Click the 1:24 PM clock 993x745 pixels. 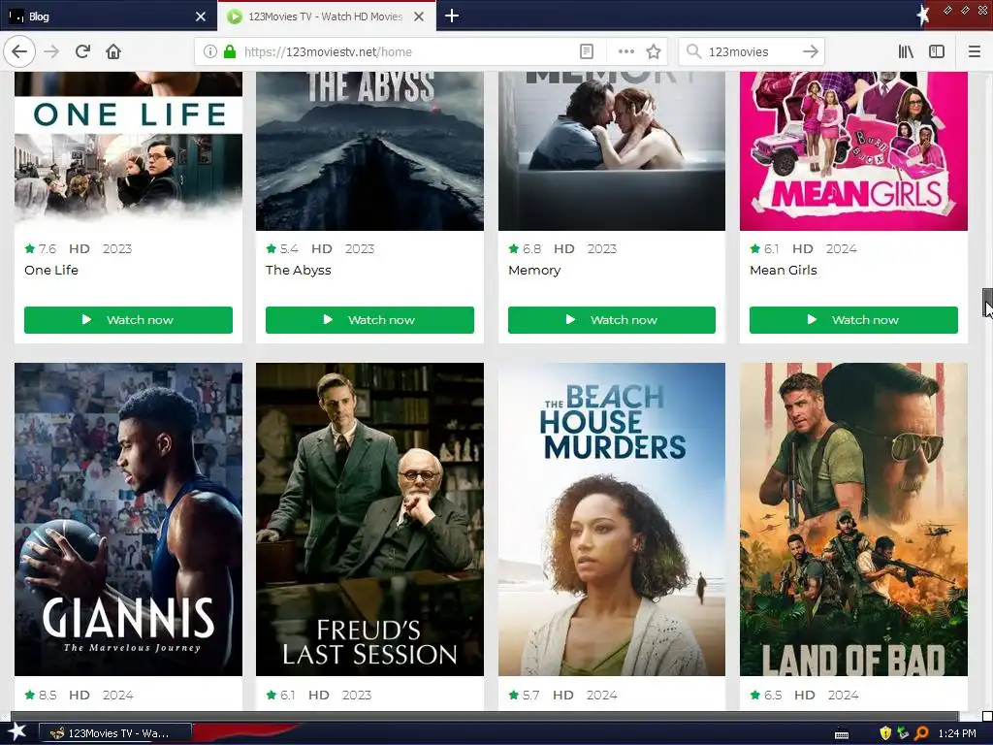pos(957,733)
